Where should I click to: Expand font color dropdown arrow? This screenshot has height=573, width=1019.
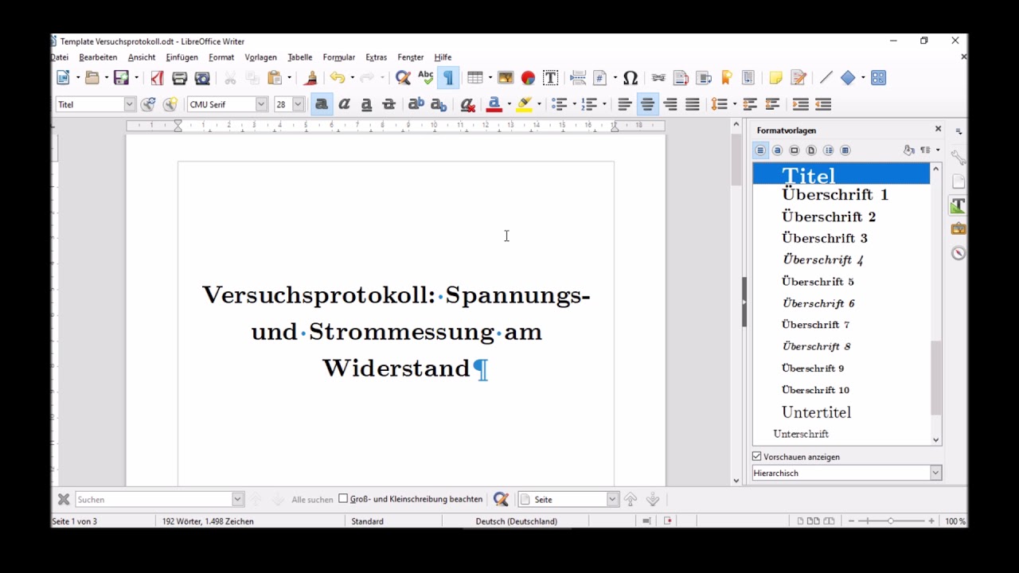point(509,104)
